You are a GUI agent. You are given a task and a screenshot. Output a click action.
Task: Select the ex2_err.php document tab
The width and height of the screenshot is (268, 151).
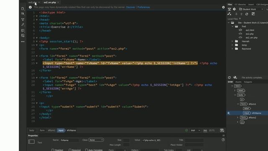tap(50, 3)
